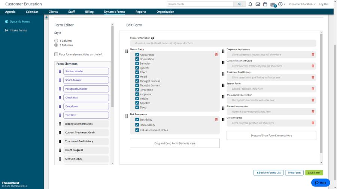Delete the Therapeutic Intervention element
Image resolution: width=337 pixels, height=189 pixels.
(313, 100)
